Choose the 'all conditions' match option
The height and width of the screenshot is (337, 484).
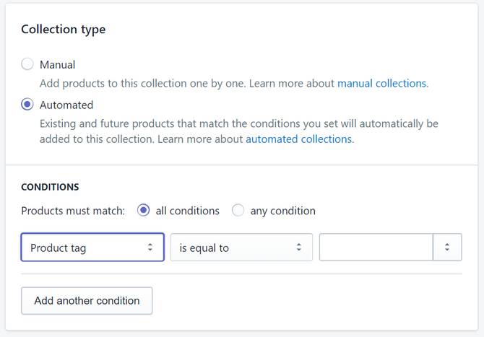[x=144, y=211]
